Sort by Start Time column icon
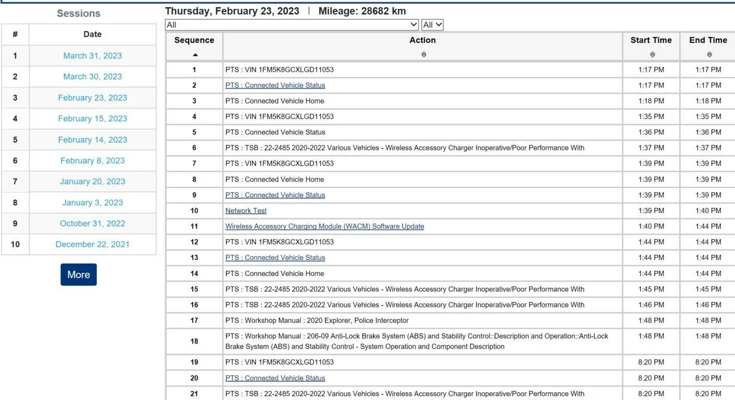The width and height of the screenshot is (735, 400). 651,54
